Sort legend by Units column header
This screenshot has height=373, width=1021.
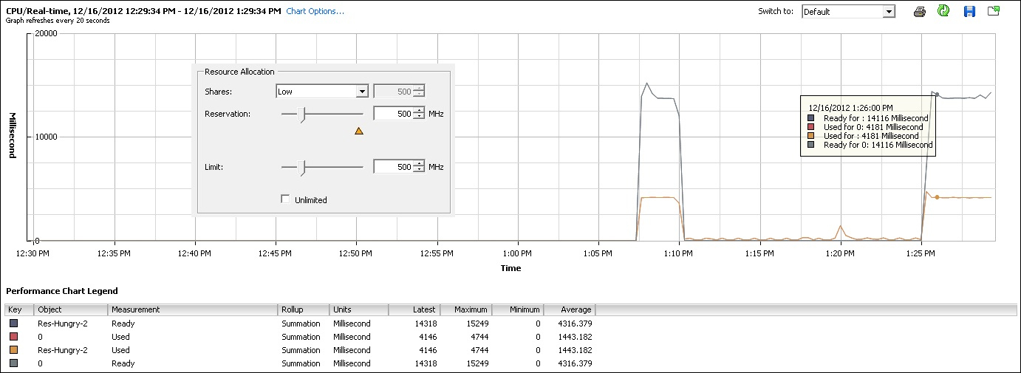(359, 309)
